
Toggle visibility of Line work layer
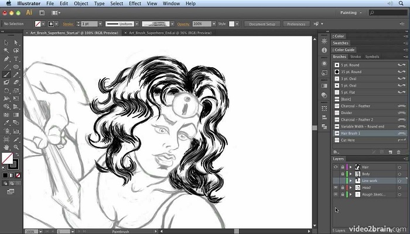(x=336, y=181)
